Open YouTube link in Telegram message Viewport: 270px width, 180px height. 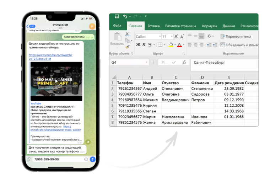(50, 57)
